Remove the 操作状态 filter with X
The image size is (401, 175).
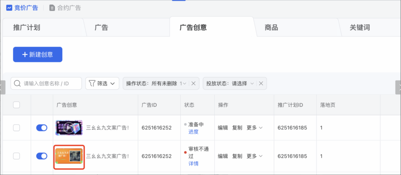pos(193,83)
